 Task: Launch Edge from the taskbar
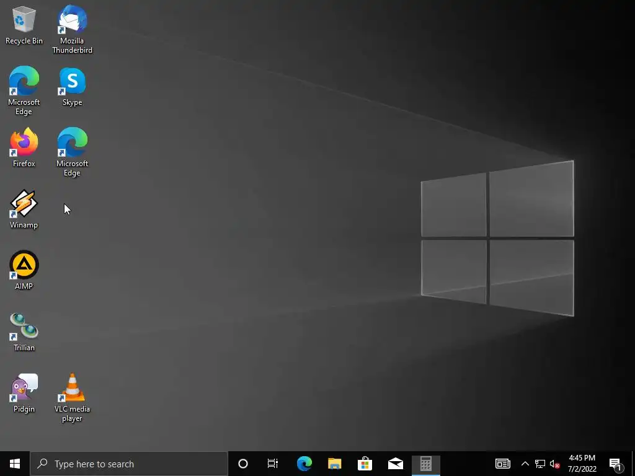pos(304,464)
